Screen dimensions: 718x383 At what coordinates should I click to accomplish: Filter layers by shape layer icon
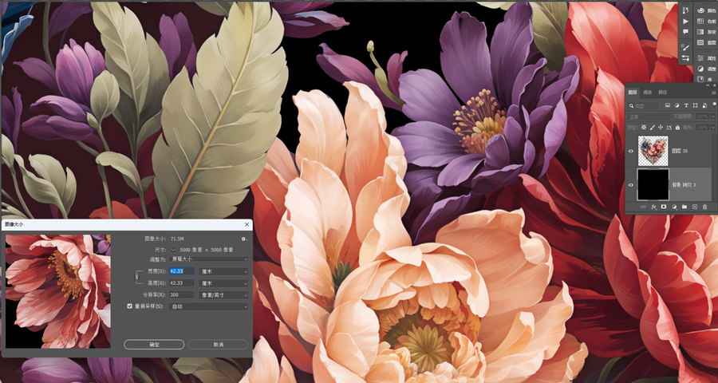pyautogui.click(x=695, y=105)
